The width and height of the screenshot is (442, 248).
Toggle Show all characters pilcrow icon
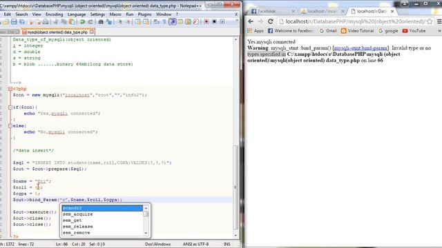click(164, 21)
